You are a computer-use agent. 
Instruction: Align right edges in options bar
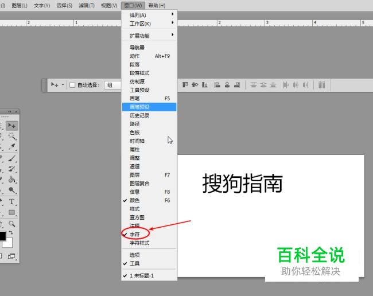[x=237, y=85]
